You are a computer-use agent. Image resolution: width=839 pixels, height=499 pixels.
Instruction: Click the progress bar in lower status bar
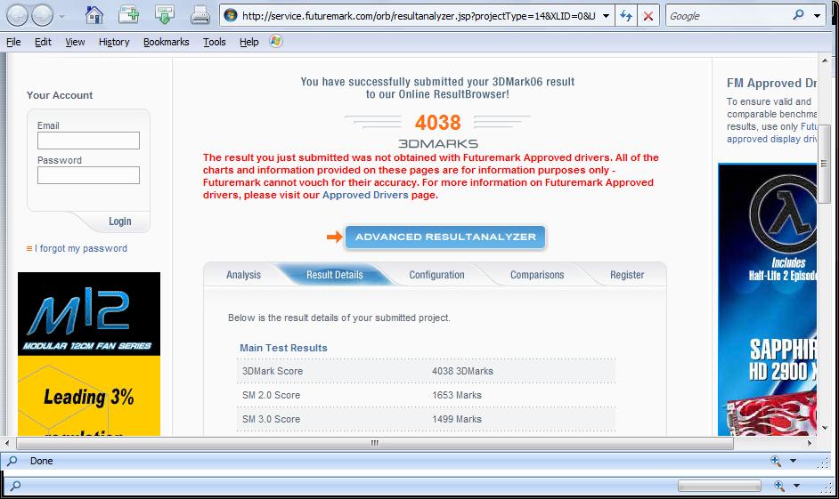click(719, 486)
